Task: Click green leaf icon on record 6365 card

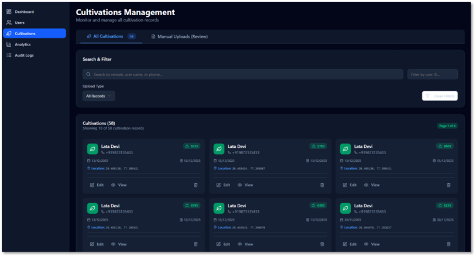Action: [x=219, y=208]
